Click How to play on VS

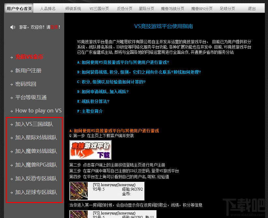38,110
